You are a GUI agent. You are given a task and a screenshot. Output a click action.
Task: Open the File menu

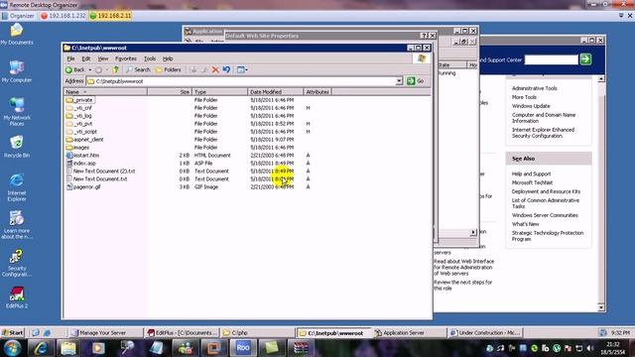tap(70, 59)
